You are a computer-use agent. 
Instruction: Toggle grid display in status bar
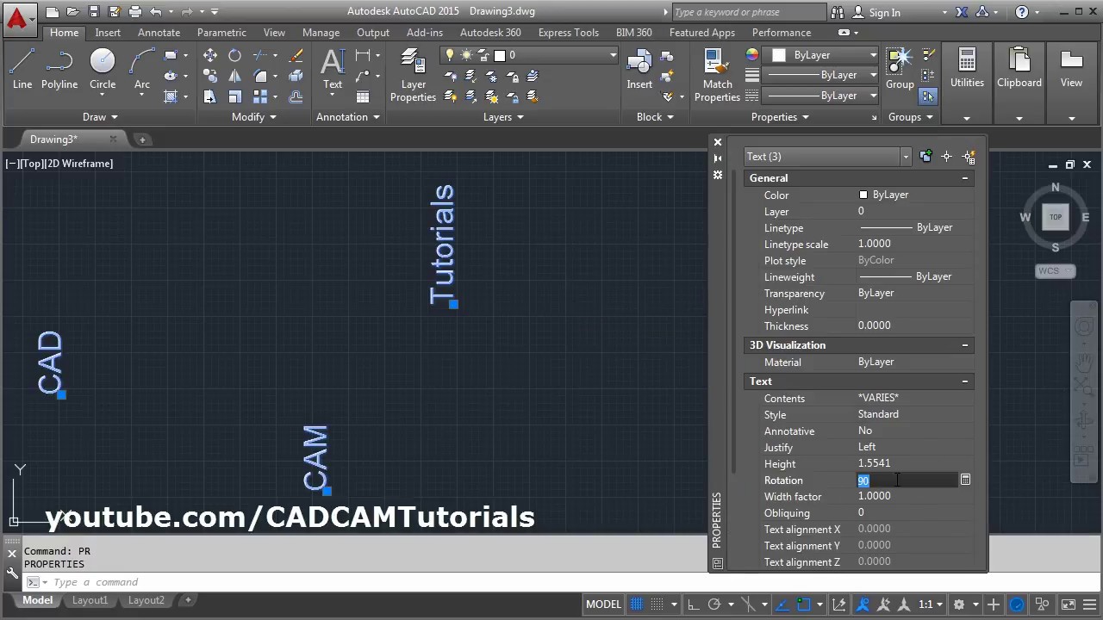pyautogui.click(x=637, y=604)
